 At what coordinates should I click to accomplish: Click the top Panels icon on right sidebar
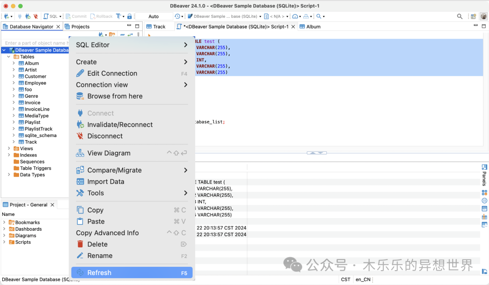click(x=484, y=167)
